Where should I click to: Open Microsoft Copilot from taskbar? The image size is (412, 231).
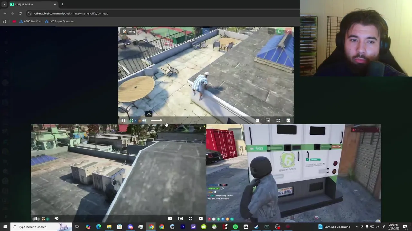88,227
